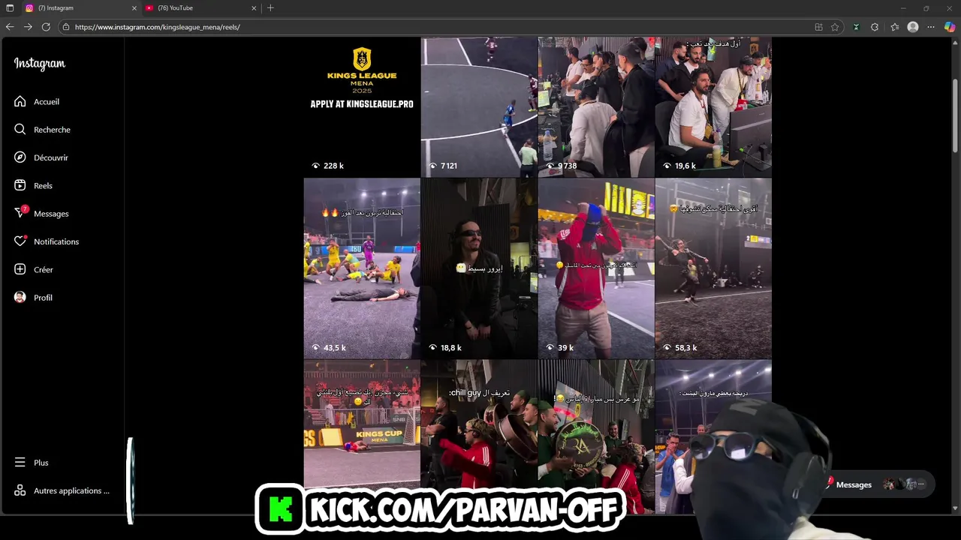Click the browser forward arrow
The height and width of the screenshot is (540, 961).
[x=28, y=27]
